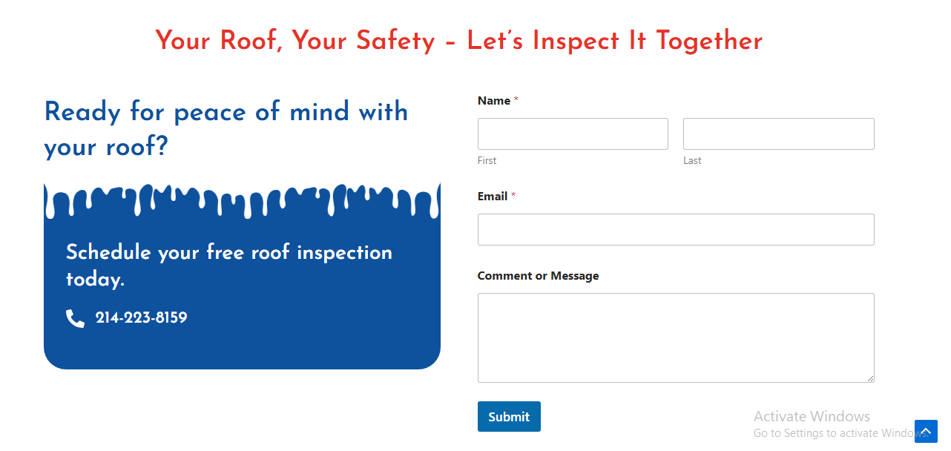The width and height of the screenshot is (951, 451).
Task: Focus the First name input field
Action: click(x=573, y=134)
